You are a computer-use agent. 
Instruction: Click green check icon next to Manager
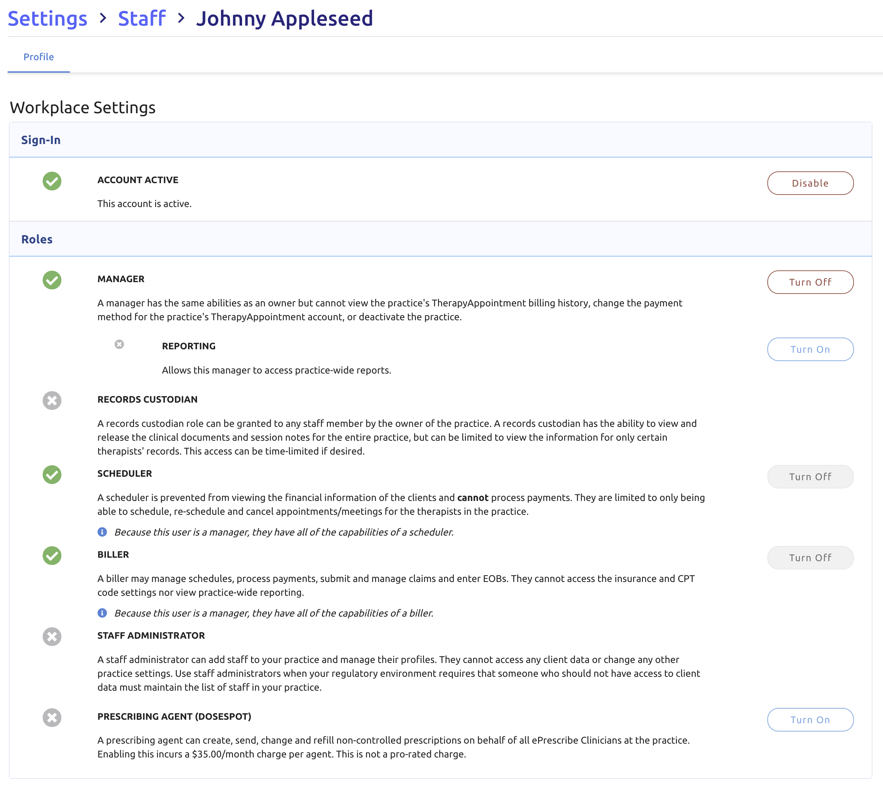[52, 280]
